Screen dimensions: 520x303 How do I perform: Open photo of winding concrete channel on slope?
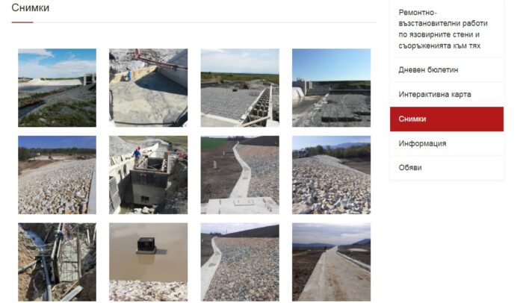240,175
